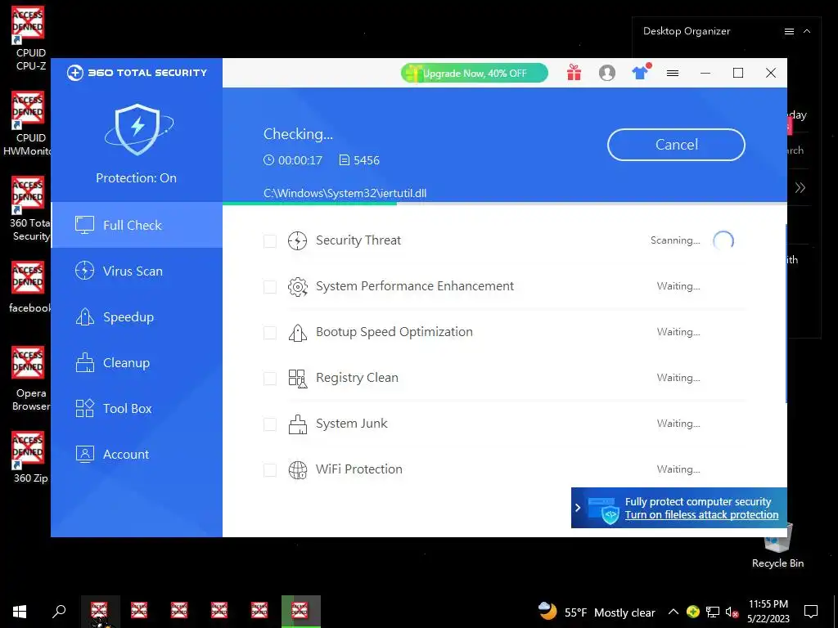Go to the Speedup tab
The height and width of the screenshot is (628, 838).
tap(137, 317)
